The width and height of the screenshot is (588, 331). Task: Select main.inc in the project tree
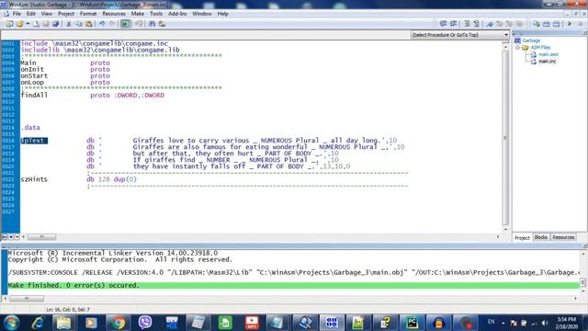548,62
